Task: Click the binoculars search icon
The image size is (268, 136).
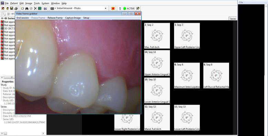Action: point(27,8)
